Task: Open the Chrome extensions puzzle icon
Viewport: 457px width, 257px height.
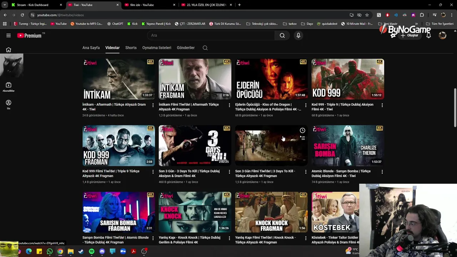Action: (422, 15)
